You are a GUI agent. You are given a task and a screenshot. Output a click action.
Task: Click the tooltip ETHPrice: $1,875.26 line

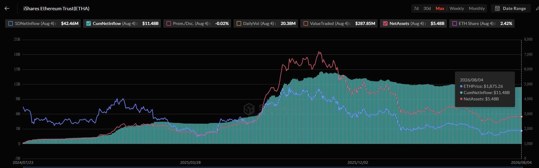coord(481,86)
